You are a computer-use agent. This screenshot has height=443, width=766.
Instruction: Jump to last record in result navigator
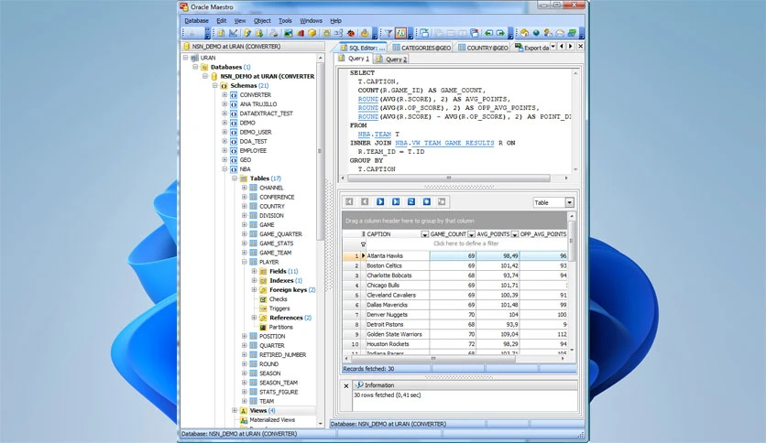(x=396, y=201)
